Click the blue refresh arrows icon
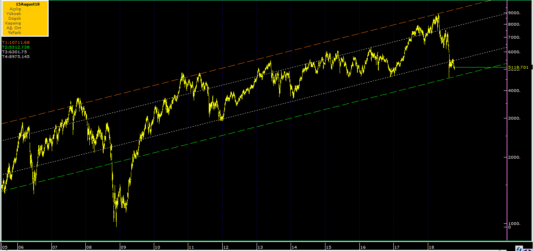 520,248
